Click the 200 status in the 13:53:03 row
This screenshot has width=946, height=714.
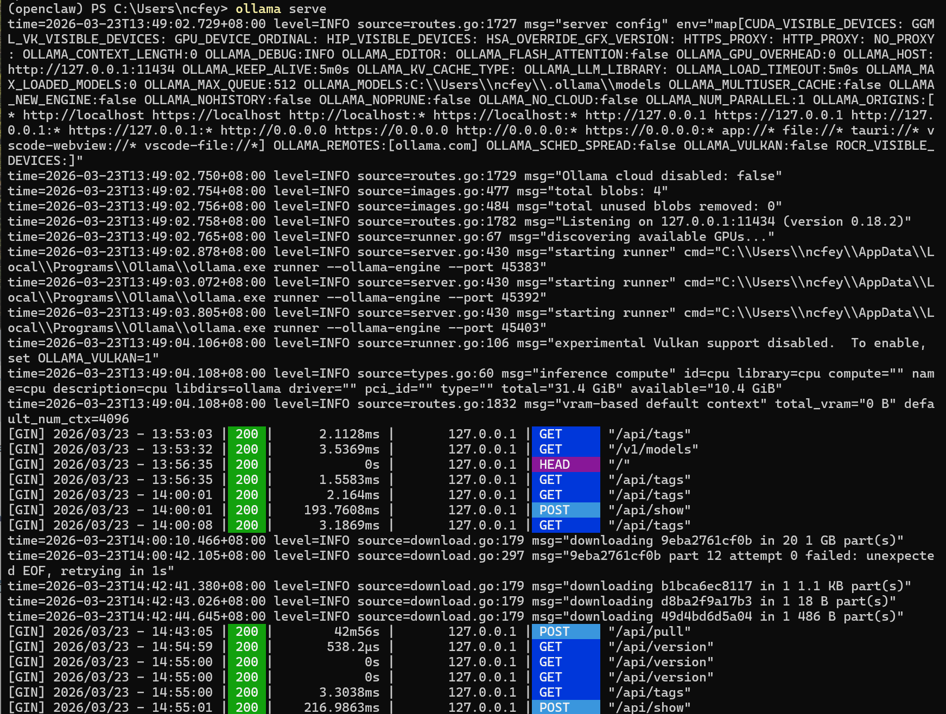247,434
